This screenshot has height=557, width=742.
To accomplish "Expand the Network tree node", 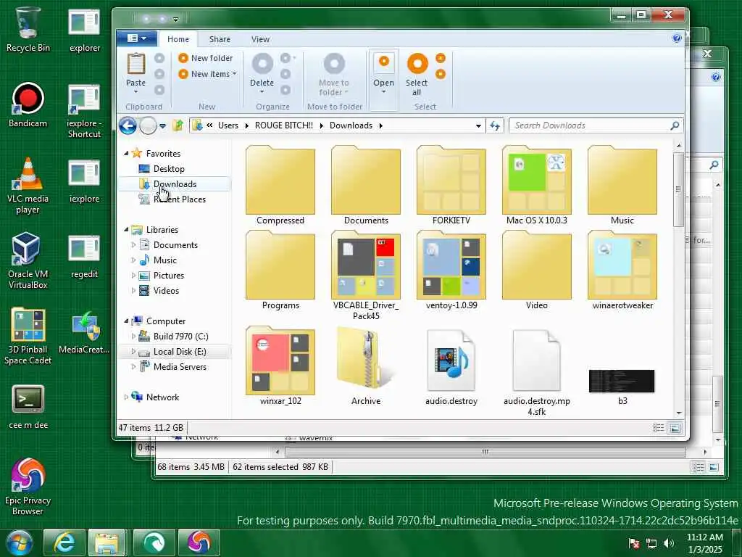I will pyautogui.click(x=126, y=397).
